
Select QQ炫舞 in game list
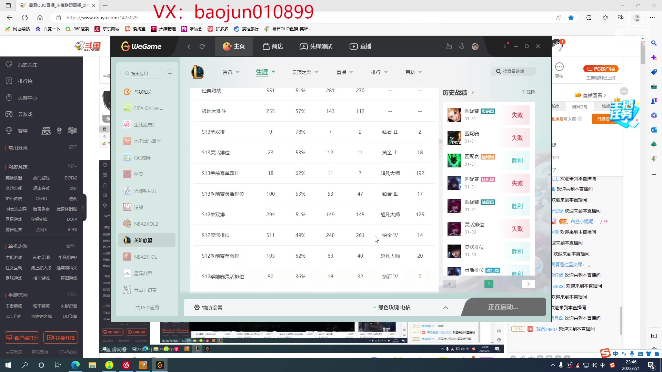(147, 158)
